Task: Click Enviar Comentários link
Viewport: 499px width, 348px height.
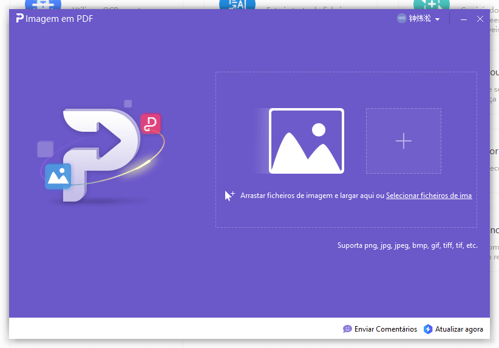Action: coord(385,329)
